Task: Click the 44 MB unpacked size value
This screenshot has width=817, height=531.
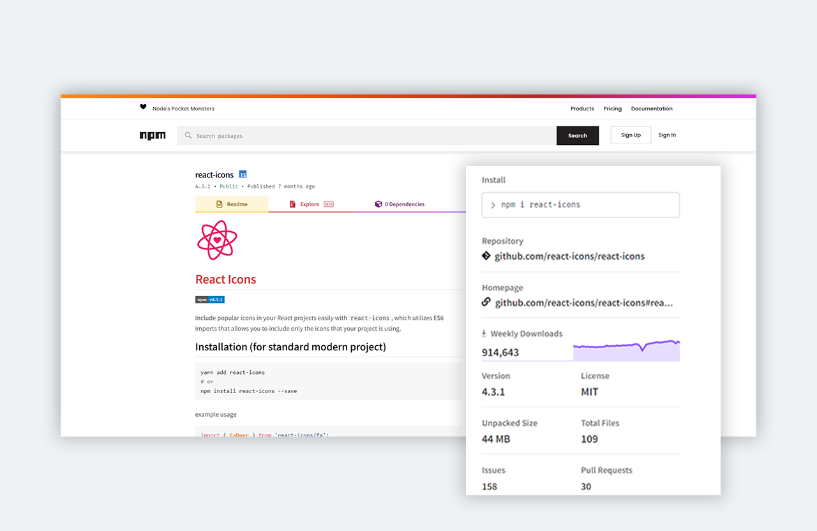Action: [x=496, y=439]
